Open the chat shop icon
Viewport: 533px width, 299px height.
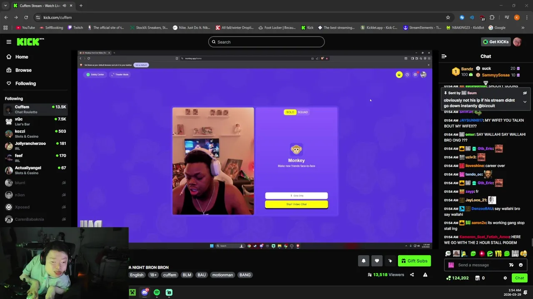pyautogui.click(x=478, y=278)
